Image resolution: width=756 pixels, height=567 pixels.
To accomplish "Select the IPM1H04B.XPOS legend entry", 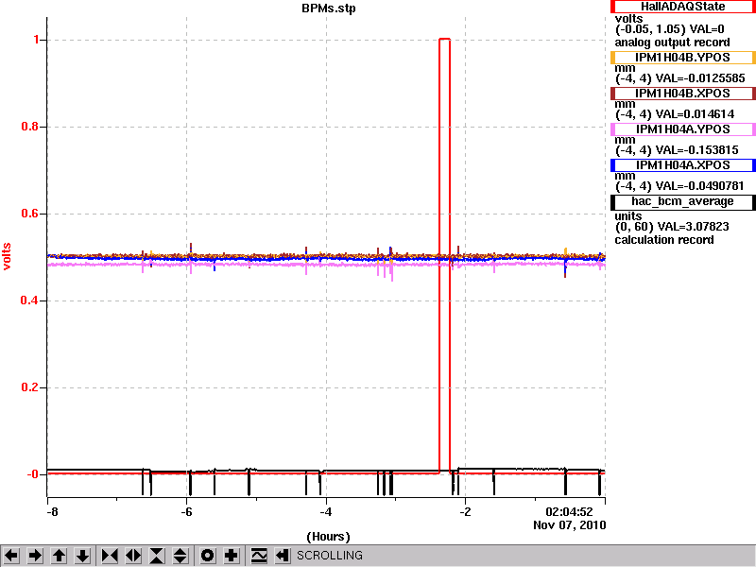I will click(682, 93).
